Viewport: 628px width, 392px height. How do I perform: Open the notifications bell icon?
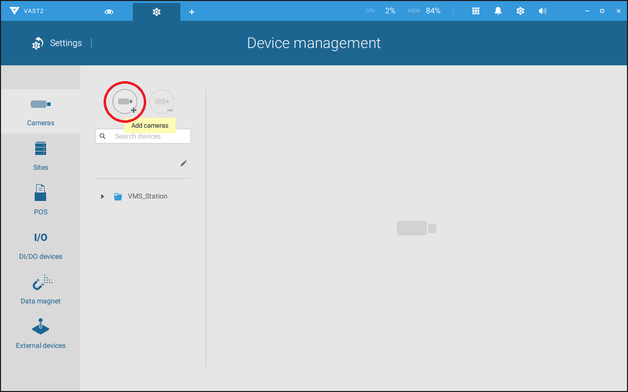498,11
